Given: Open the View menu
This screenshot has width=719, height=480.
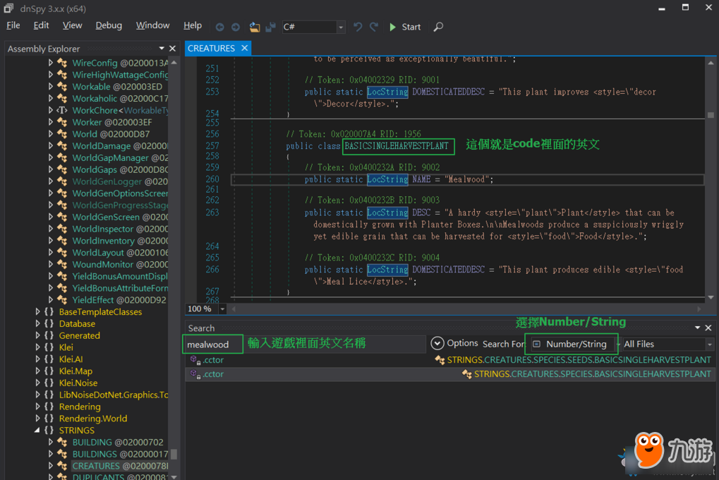Looking at the screenshot, I should point(73,25).
